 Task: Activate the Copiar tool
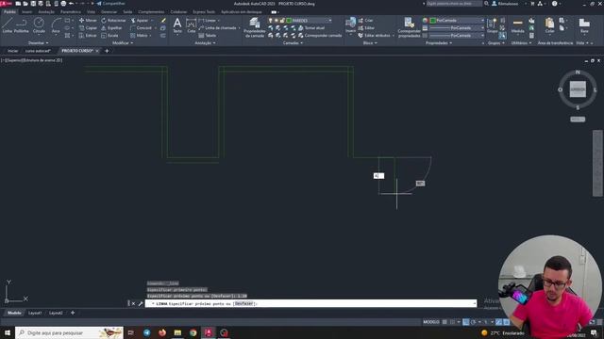(88, 28)
